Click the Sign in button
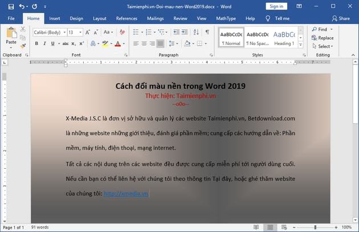Image resolution: width=359 pixels, height=232 pixels. 276,6
